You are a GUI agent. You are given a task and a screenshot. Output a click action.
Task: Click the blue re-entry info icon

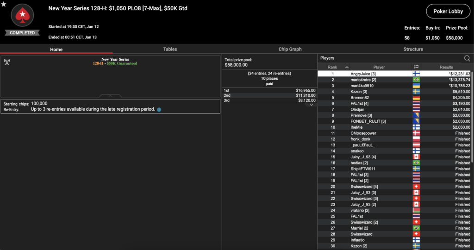pyautogui.click(x=159, y=110)
